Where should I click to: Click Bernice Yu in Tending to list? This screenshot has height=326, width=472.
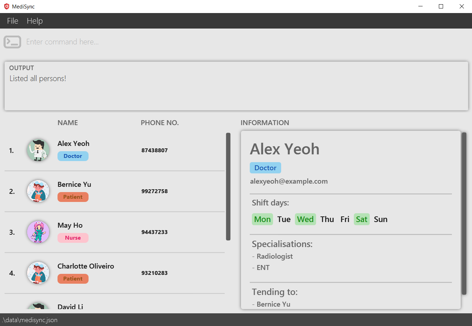[273, 304]
